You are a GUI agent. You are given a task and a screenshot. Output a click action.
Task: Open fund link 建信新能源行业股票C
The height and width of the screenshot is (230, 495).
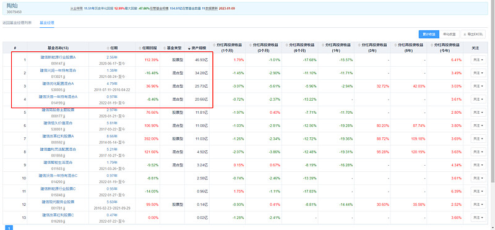coord(58,189)
